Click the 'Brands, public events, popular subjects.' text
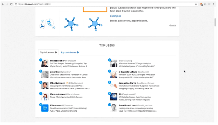The image size is (218, 125). coord(129,21)
